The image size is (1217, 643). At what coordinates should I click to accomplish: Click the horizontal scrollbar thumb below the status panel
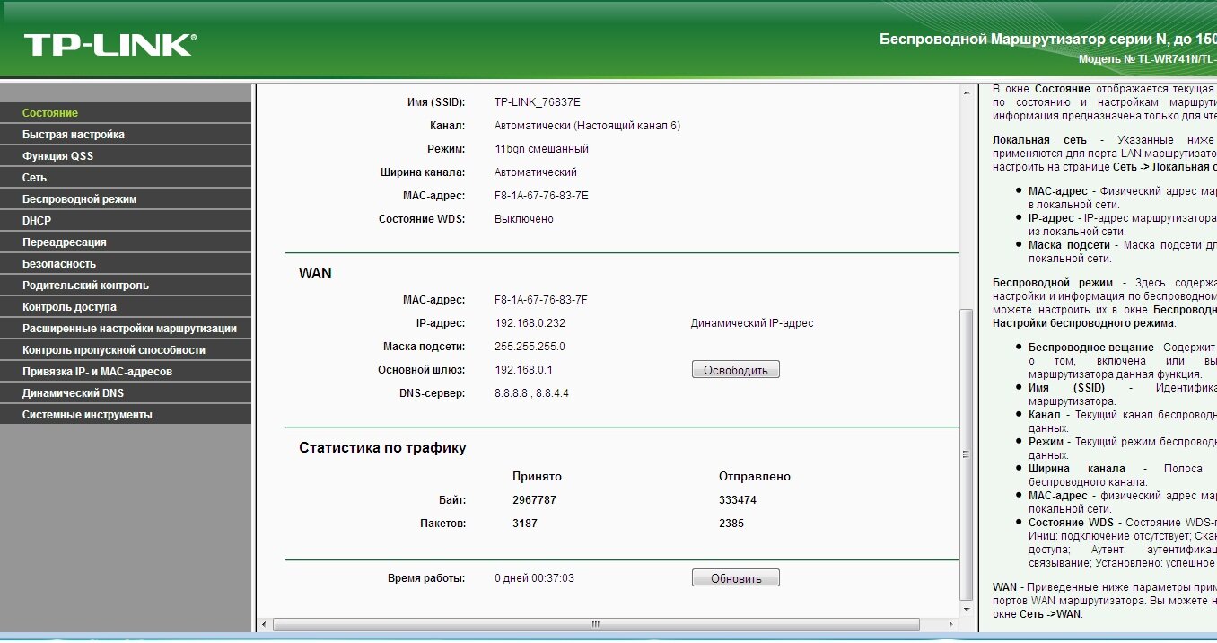(595, 624)
